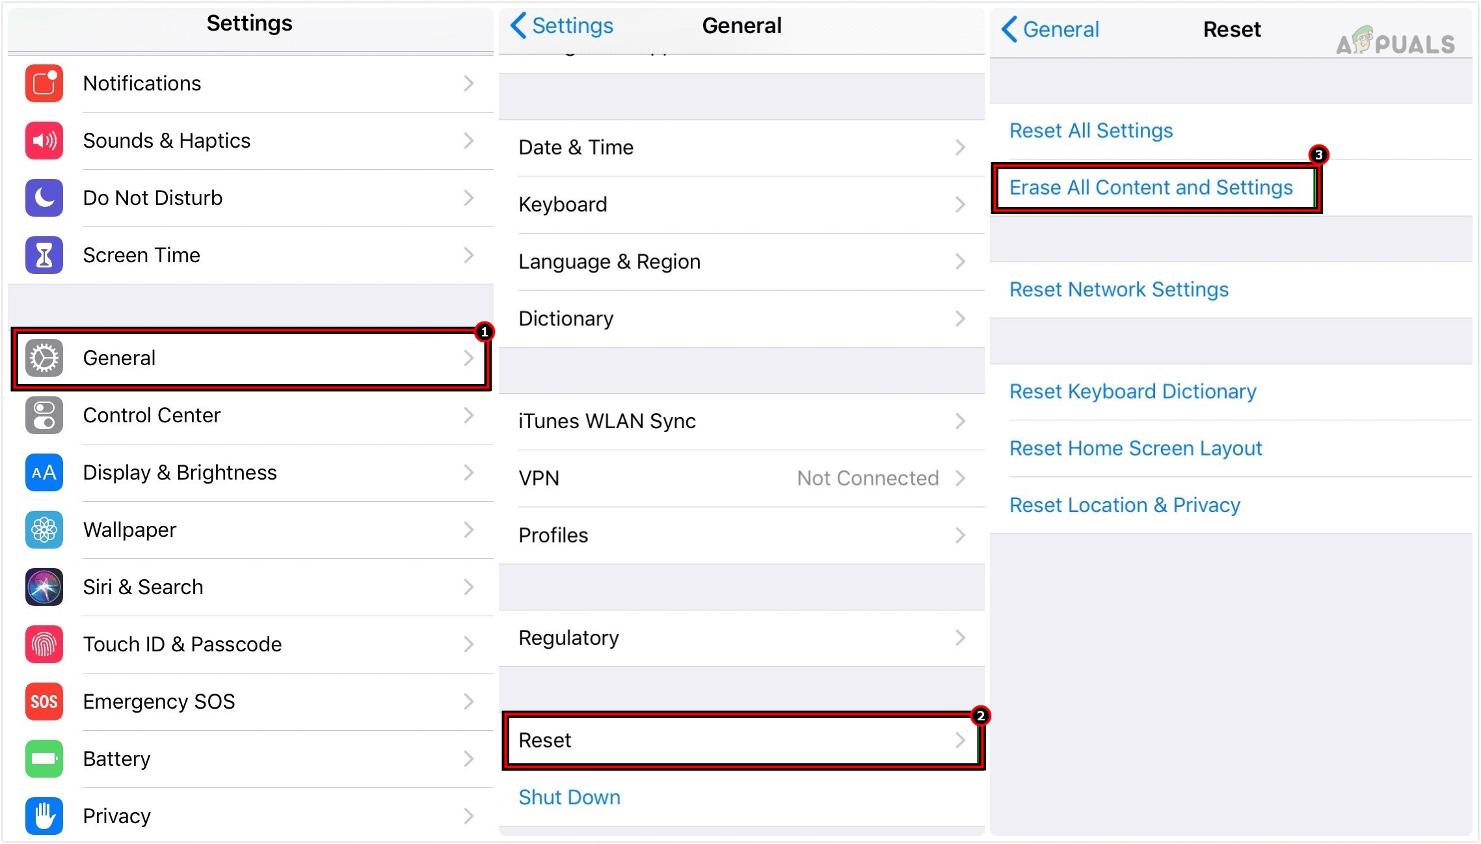
Task: Click the Reset Network Settings link
Action: coord(1119,290)
